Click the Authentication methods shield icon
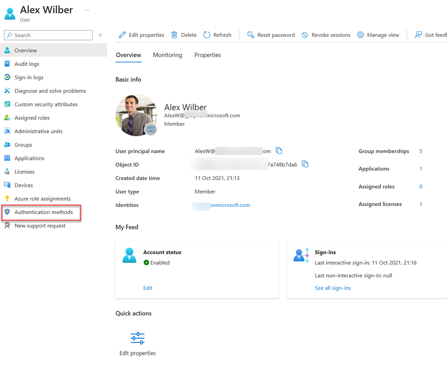This screenshot has height=365, width=447. pyautogui.click(x=7, y=212)
